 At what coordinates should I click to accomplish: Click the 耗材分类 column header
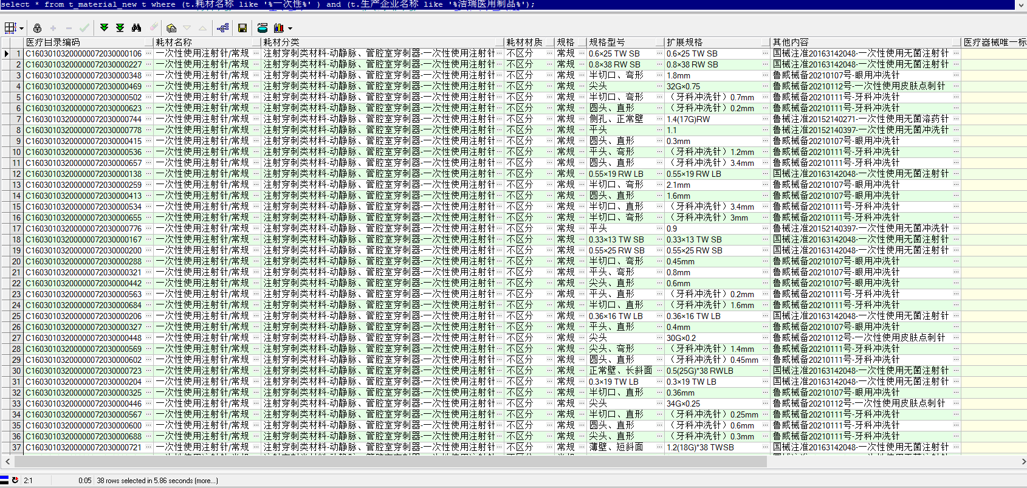[x=383, y=42]
